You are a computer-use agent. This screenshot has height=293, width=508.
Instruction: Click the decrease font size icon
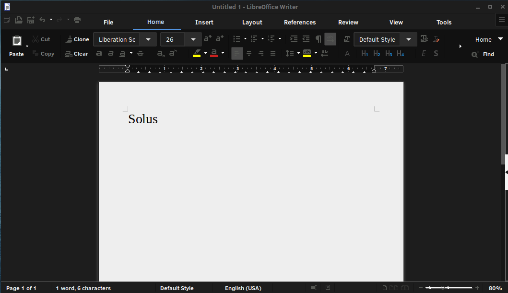point(220,38)
